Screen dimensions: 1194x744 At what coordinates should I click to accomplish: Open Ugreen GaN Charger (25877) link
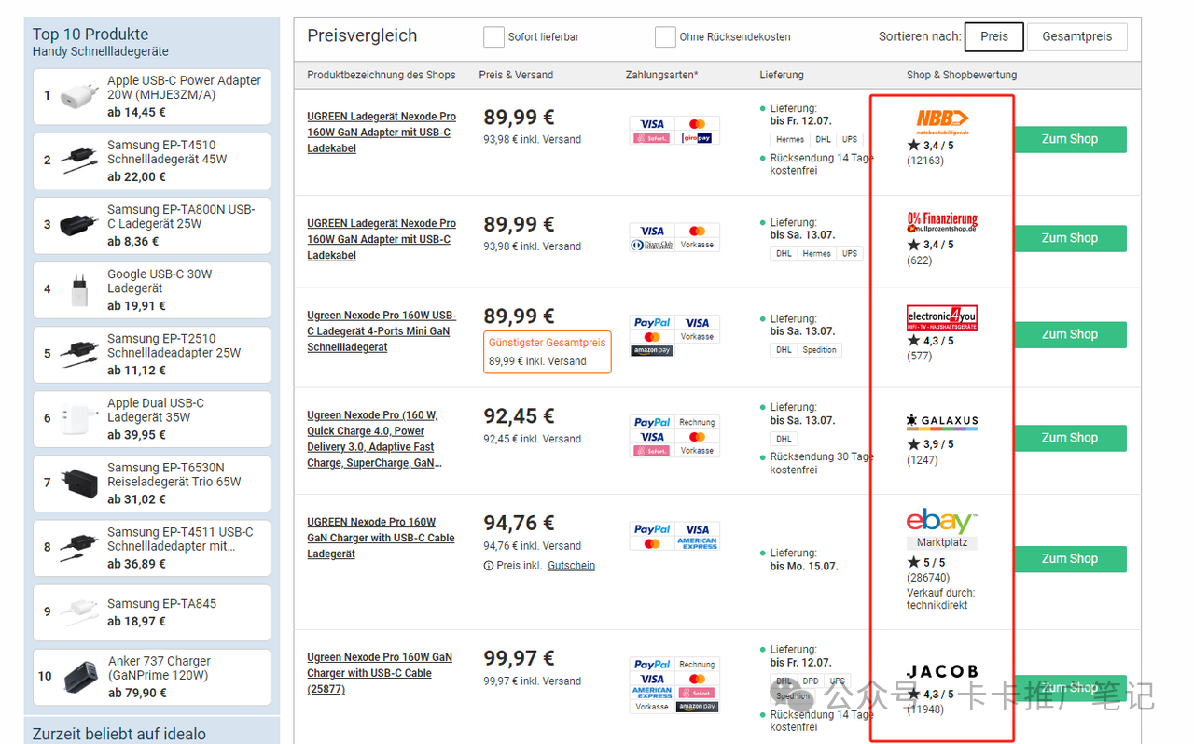[x=380, y=673]
